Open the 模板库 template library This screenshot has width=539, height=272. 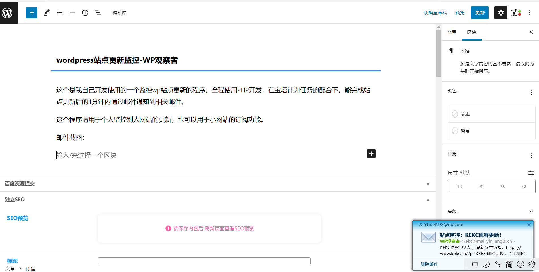point(119,13)
